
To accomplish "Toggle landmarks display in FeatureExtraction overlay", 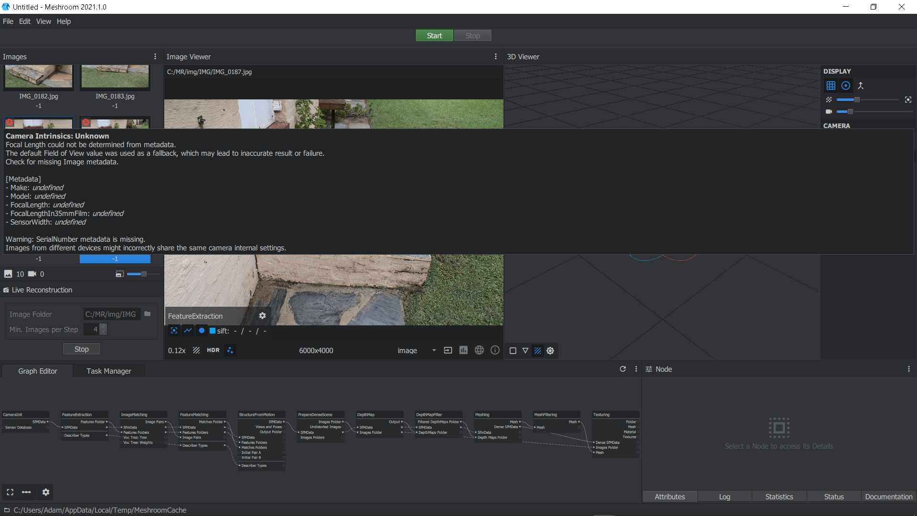I will click(x=202, y=331).
